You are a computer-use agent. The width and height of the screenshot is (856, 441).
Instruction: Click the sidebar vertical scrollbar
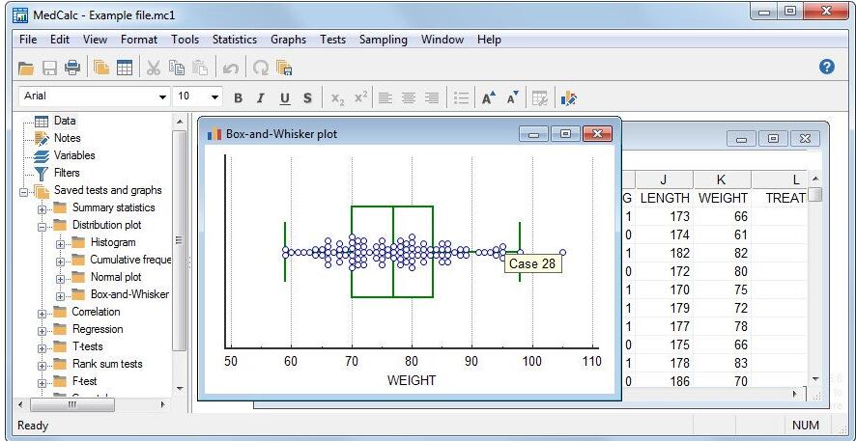(x=180, y=240)
